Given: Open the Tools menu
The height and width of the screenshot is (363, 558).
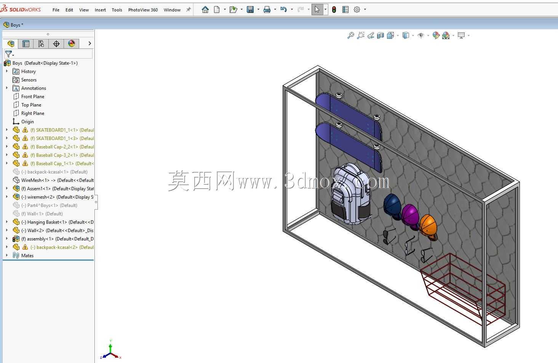Looking at the screenshot, I should point(117,10).
